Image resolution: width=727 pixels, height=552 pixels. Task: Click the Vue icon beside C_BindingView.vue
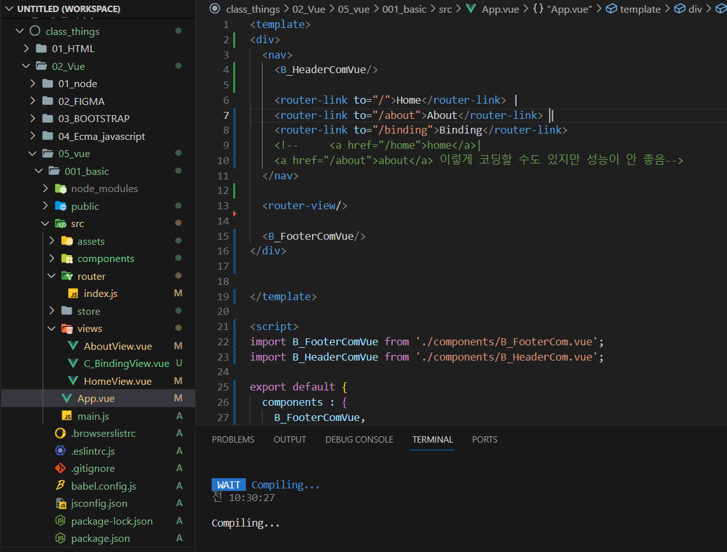[73, 363]
